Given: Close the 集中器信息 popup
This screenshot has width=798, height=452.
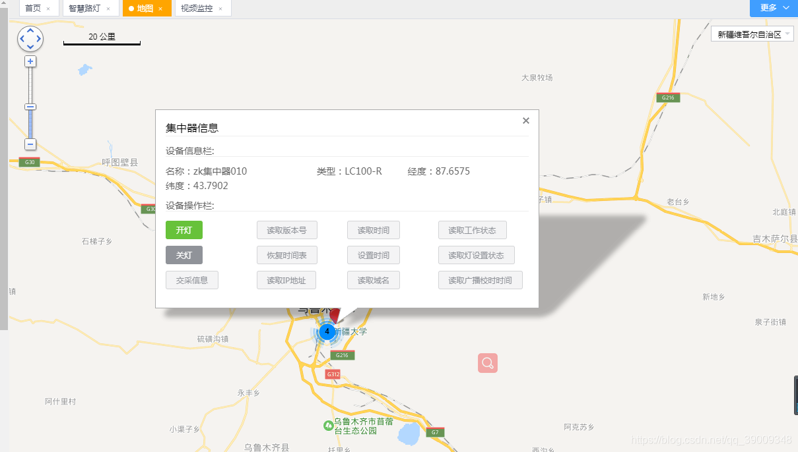Looking at the screenshot, I should click(526, 121).
